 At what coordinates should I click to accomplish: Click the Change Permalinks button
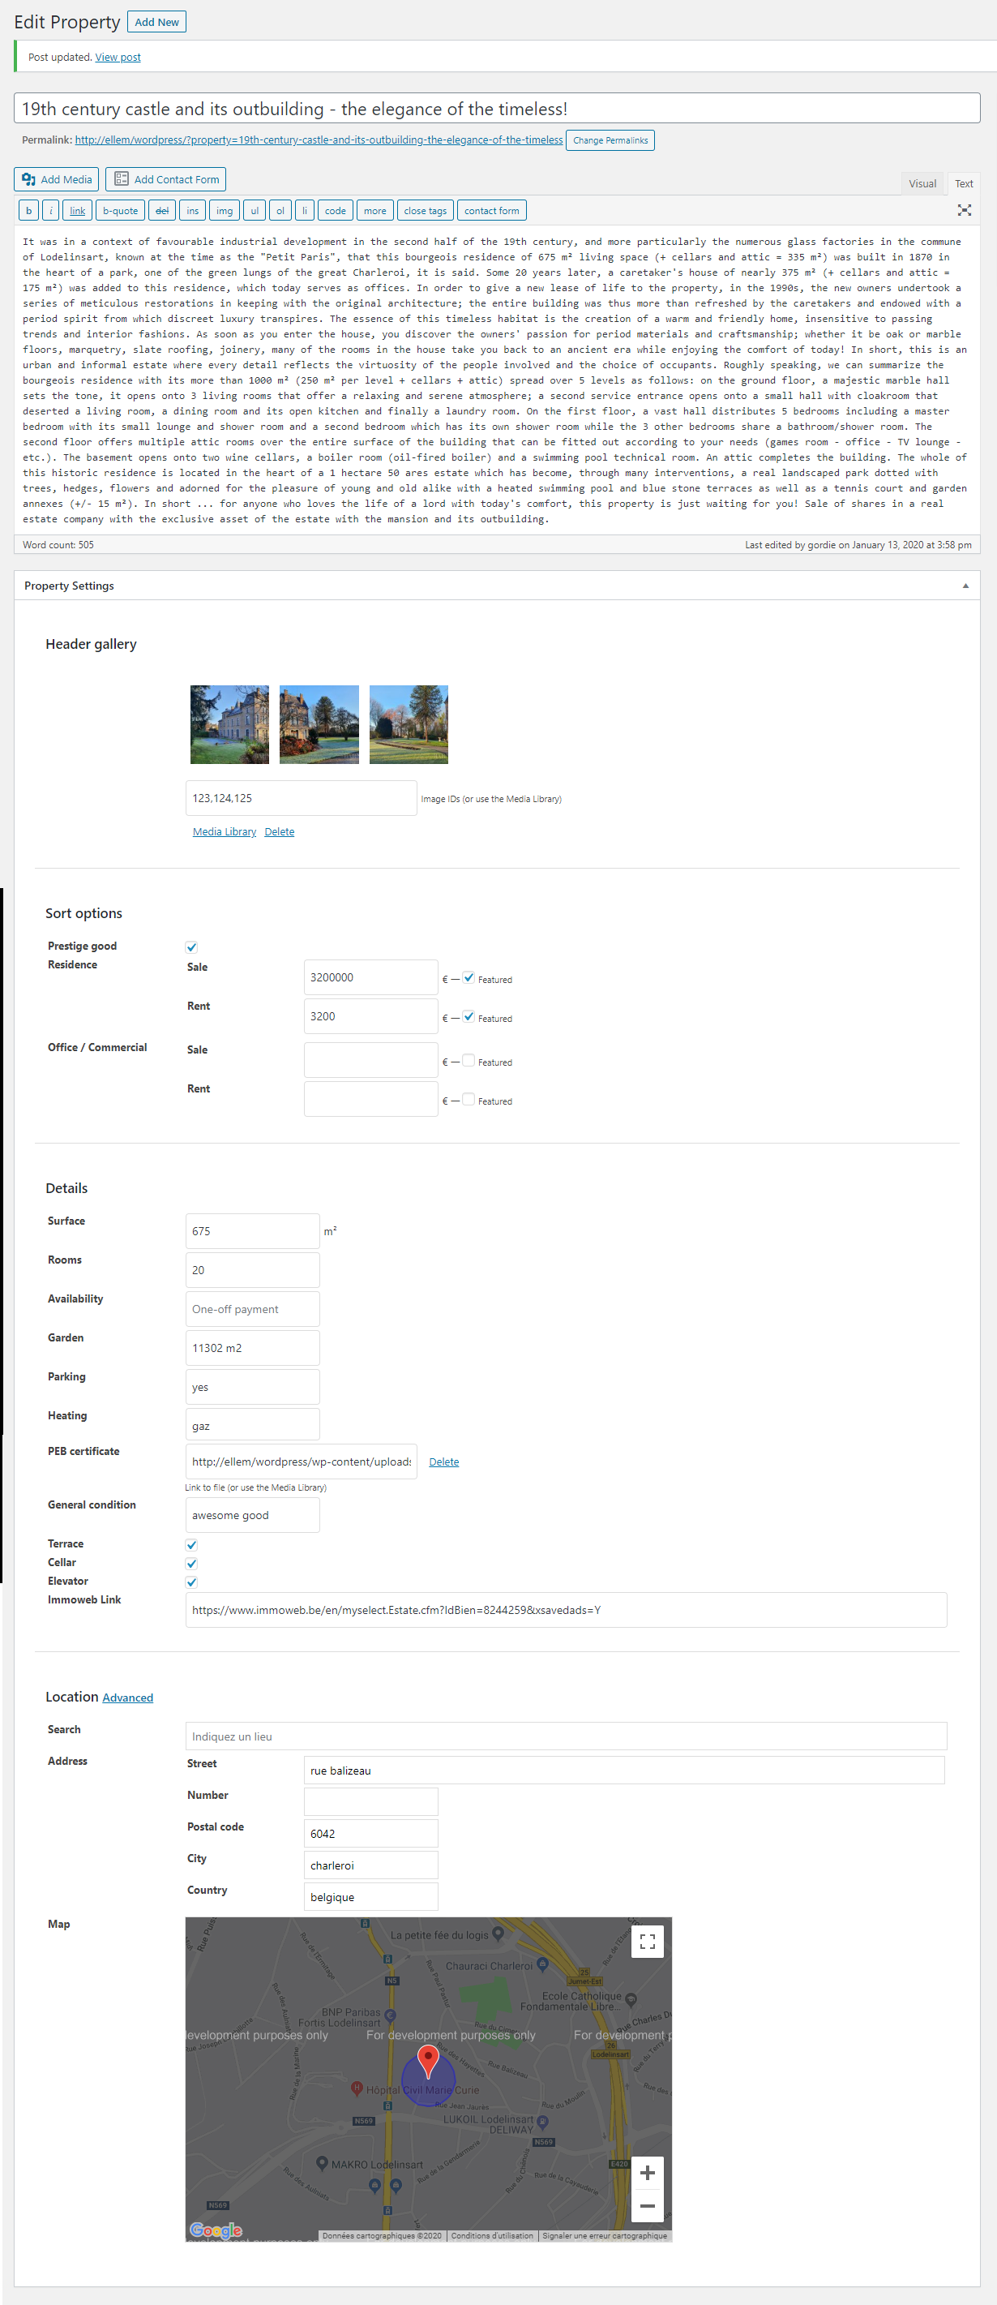[x=610, y=140]
